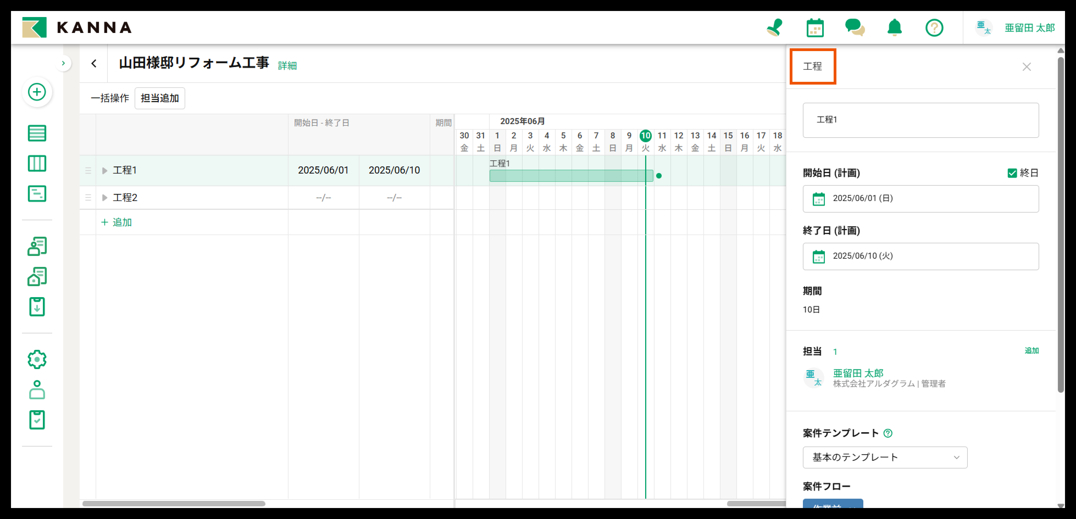Click the clipboard download icon in sidebar
The width and height of the screenshot is (1076, 519).
tap(37, 307)
